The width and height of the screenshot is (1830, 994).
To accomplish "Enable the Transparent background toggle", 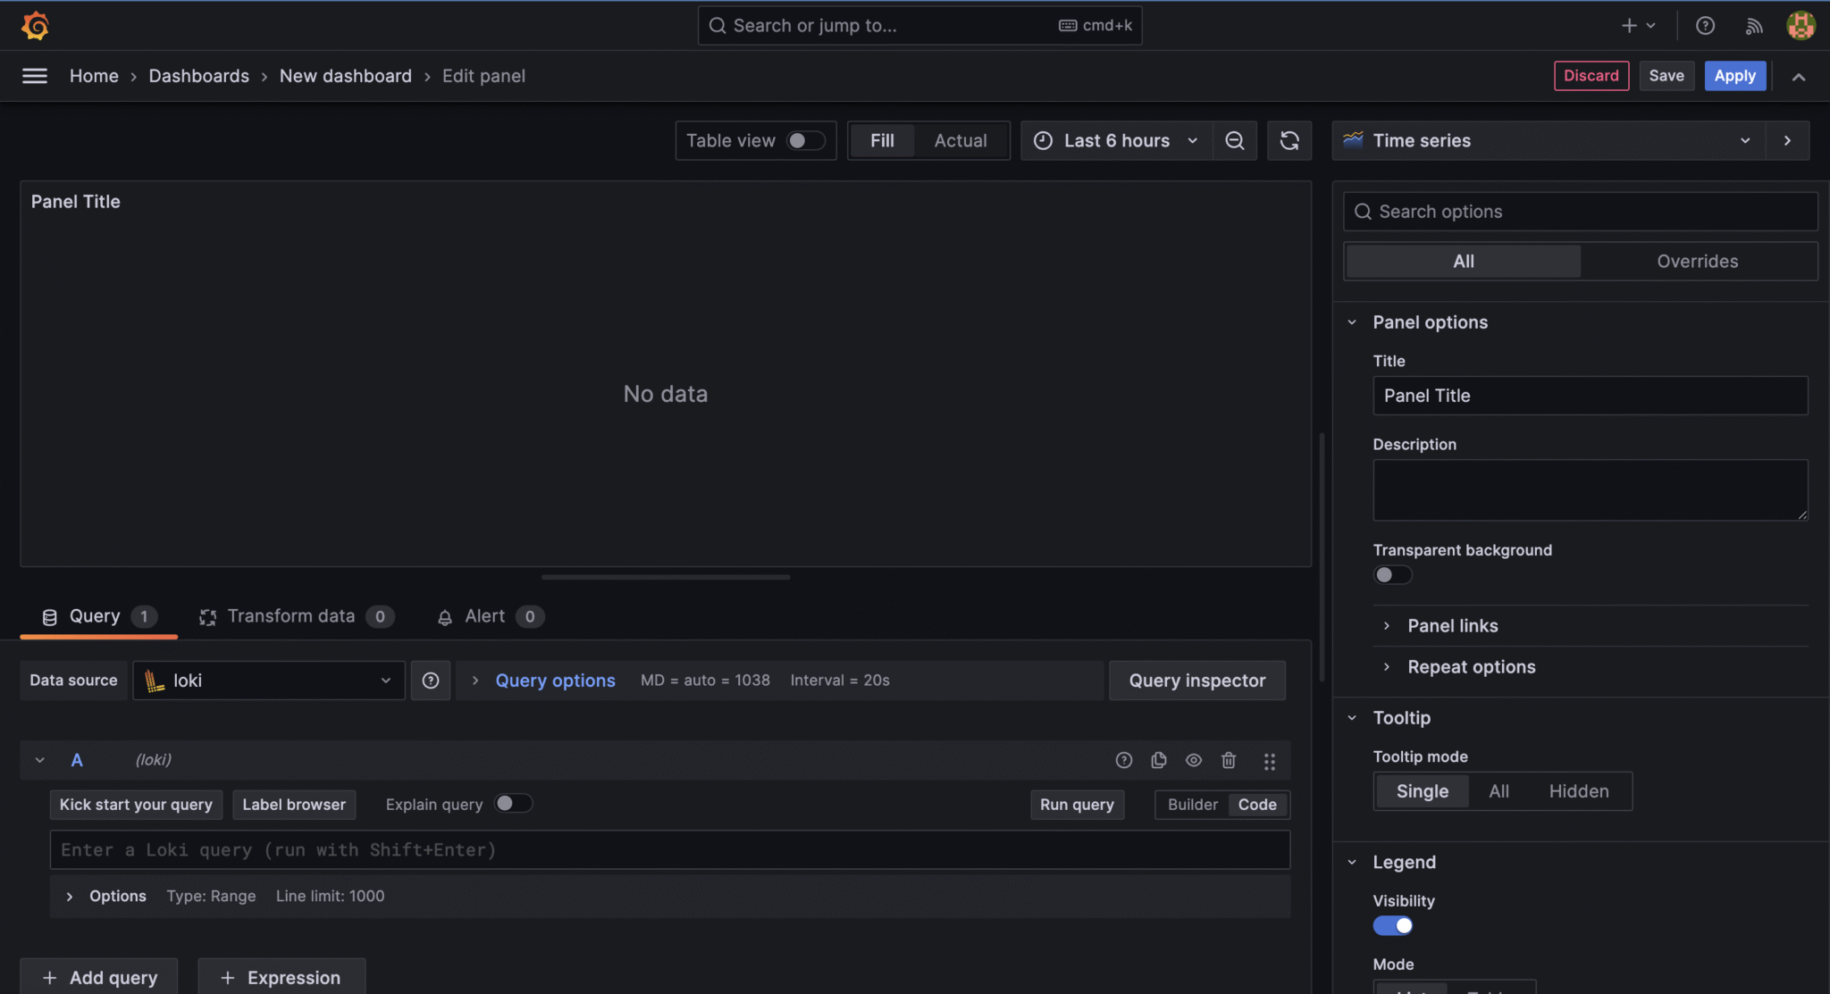I will (x=1392, y=574).
